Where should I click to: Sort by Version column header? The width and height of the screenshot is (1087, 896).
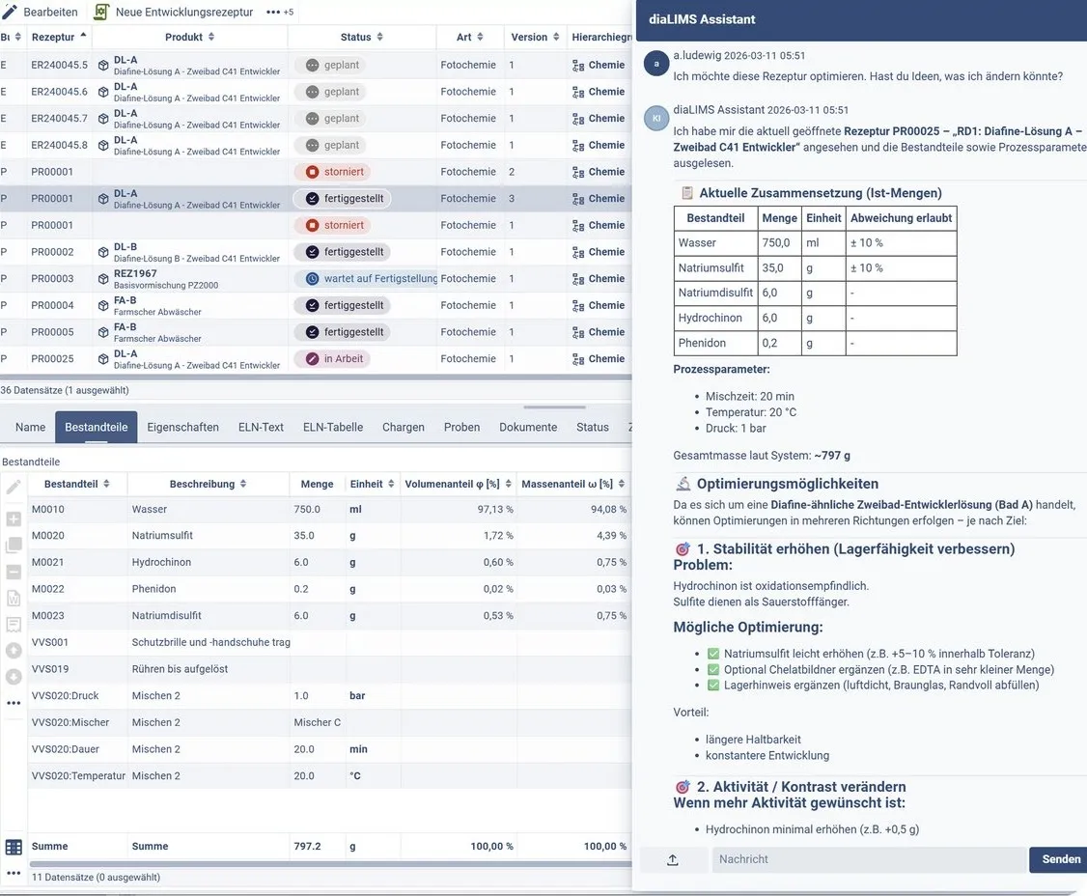tap(535, 37)
